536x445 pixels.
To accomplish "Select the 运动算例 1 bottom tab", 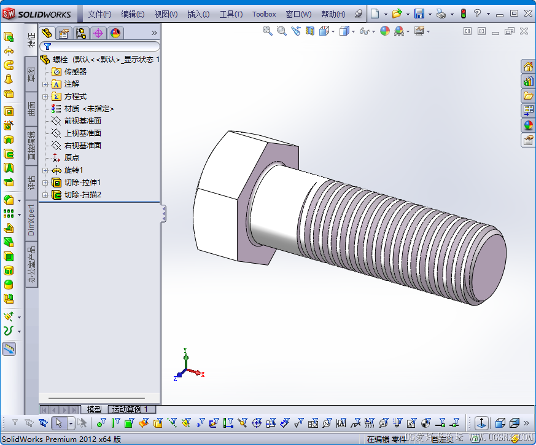I will 130,409.
